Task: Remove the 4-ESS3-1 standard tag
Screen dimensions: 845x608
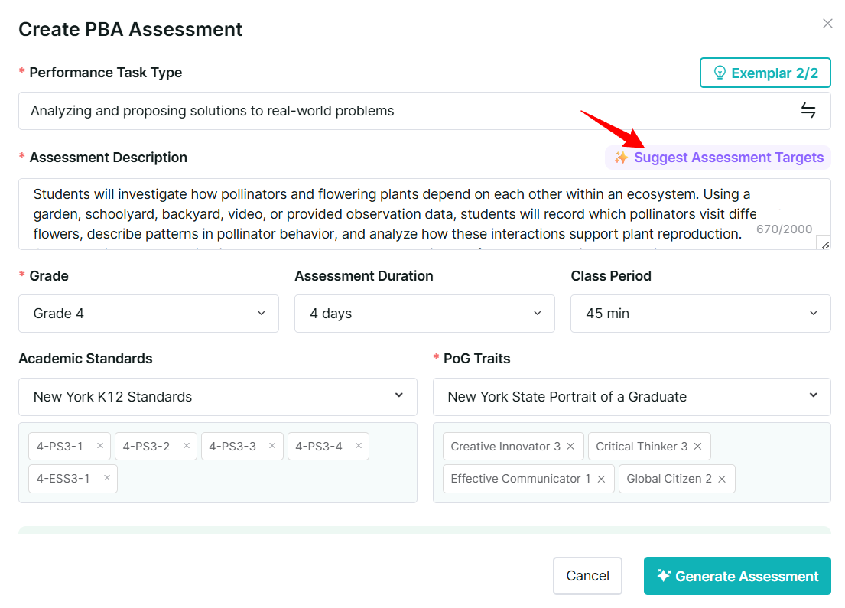Action: click(107, 477)
